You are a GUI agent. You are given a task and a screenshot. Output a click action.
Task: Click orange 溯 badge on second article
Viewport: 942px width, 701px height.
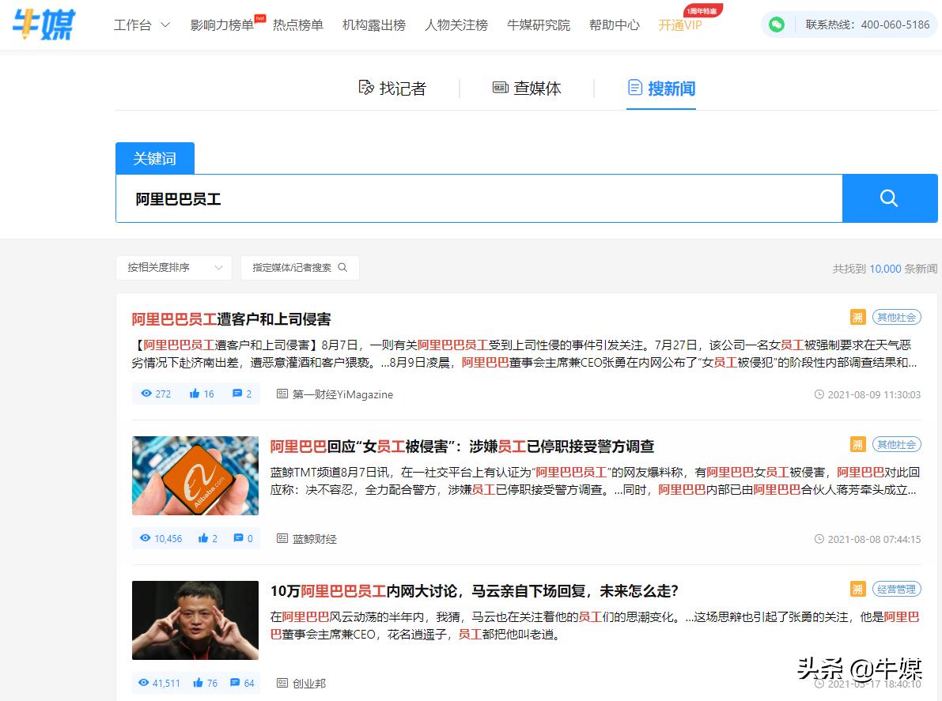click(x=857, y=445)
